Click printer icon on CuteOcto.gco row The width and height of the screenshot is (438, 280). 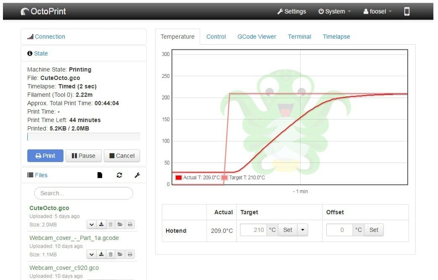click(x=130, y=224)
